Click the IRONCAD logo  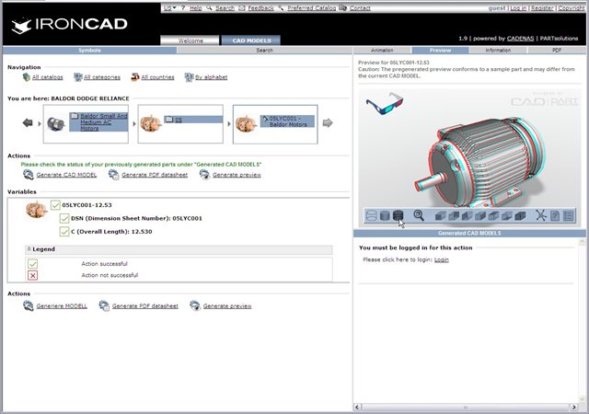[69, 25]
